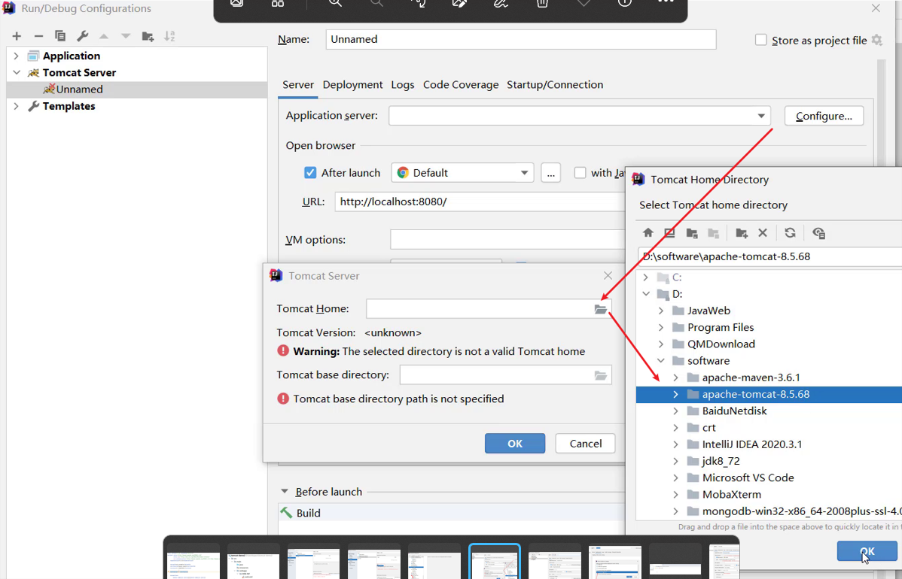Expand apache-tomcat-8.5.68 folder arrow

click(x=675, y=395)
